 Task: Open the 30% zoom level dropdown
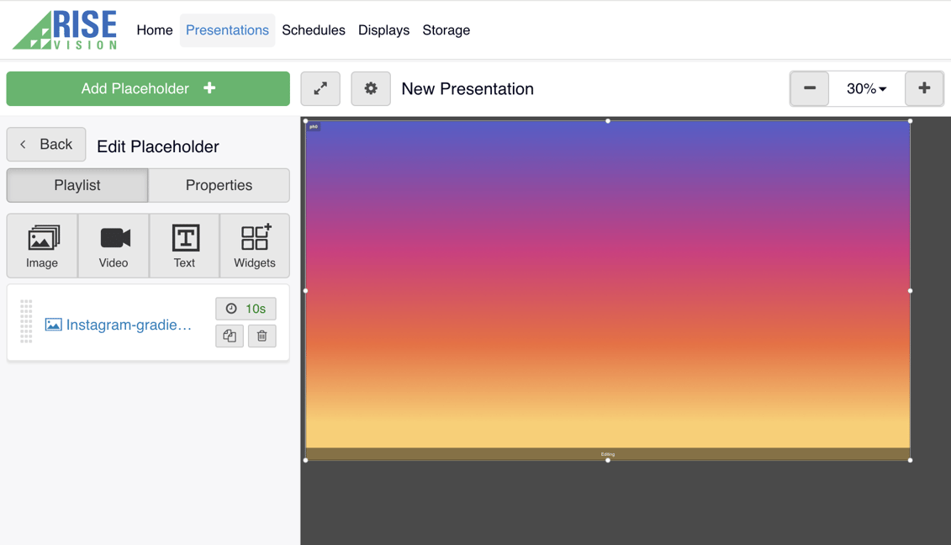[x=867, y=88]
